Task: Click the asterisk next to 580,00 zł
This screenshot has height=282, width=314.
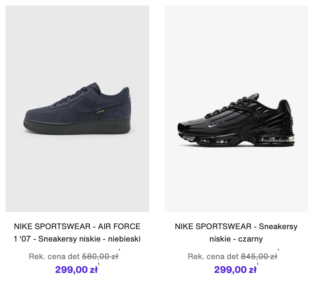Action: pyautogui.click(x=120, y=251)
